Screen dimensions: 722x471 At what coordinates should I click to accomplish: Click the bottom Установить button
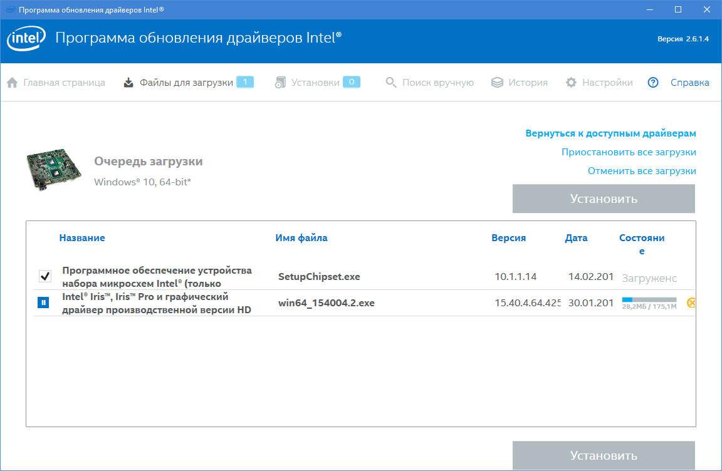[604, 455]
